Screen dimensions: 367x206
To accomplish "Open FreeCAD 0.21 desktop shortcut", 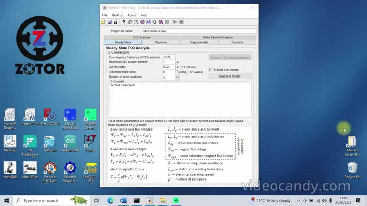I will [50, 117].
